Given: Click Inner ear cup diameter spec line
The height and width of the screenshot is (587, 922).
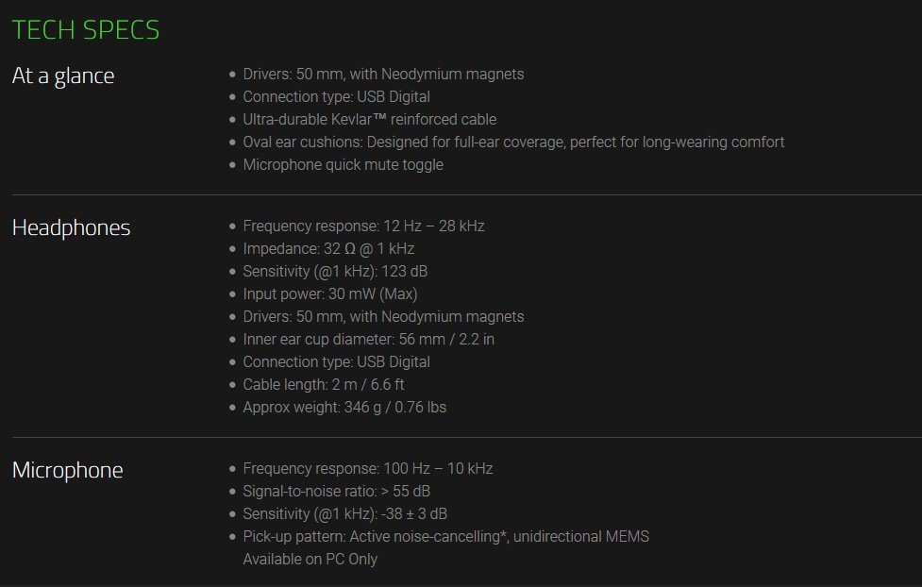Looking at the screenshot, I should 369,340.
